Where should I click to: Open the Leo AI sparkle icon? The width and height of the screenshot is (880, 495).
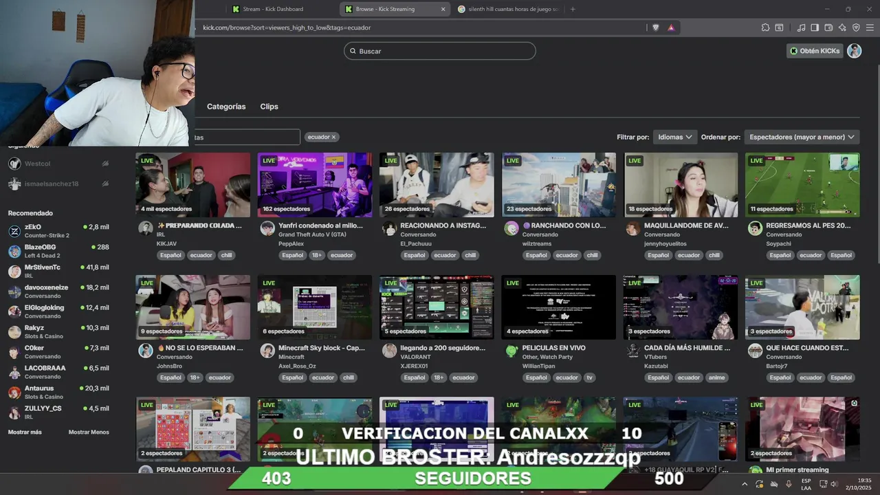[842, 27]
